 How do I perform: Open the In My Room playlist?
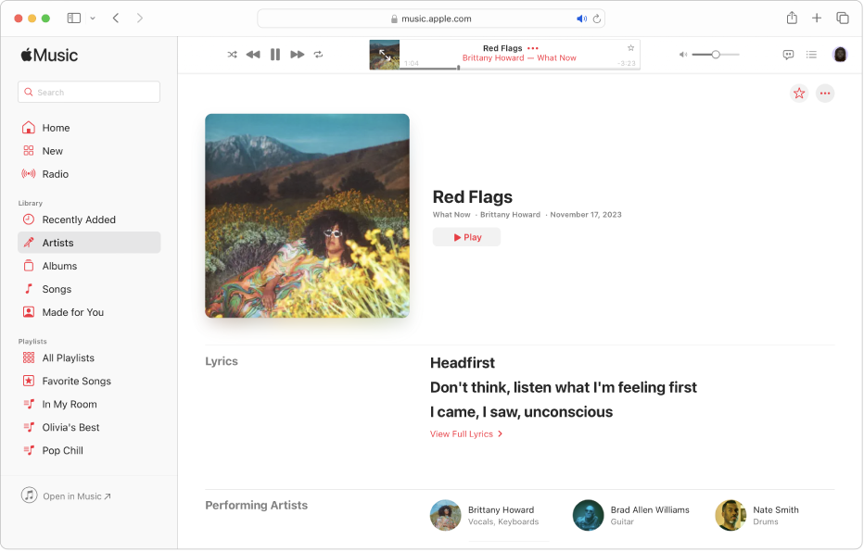[x=89, y=404]
